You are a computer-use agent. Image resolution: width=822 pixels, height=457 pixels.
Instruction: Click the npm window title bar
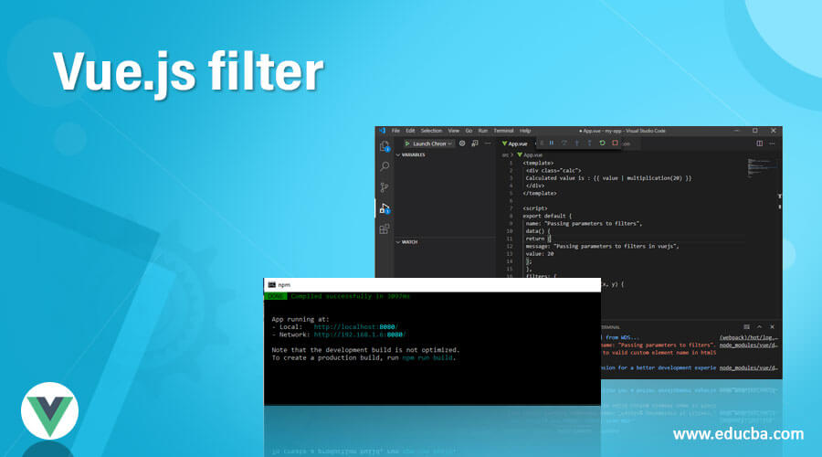[432, 284]
